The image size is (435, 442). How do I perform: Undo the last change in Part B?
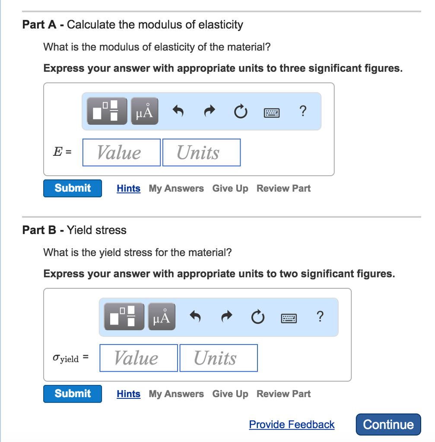tap(195, 316)
